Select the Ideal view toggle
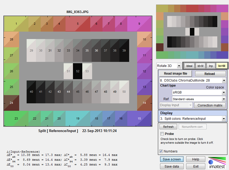229x170 pixels. pos(189,66)
